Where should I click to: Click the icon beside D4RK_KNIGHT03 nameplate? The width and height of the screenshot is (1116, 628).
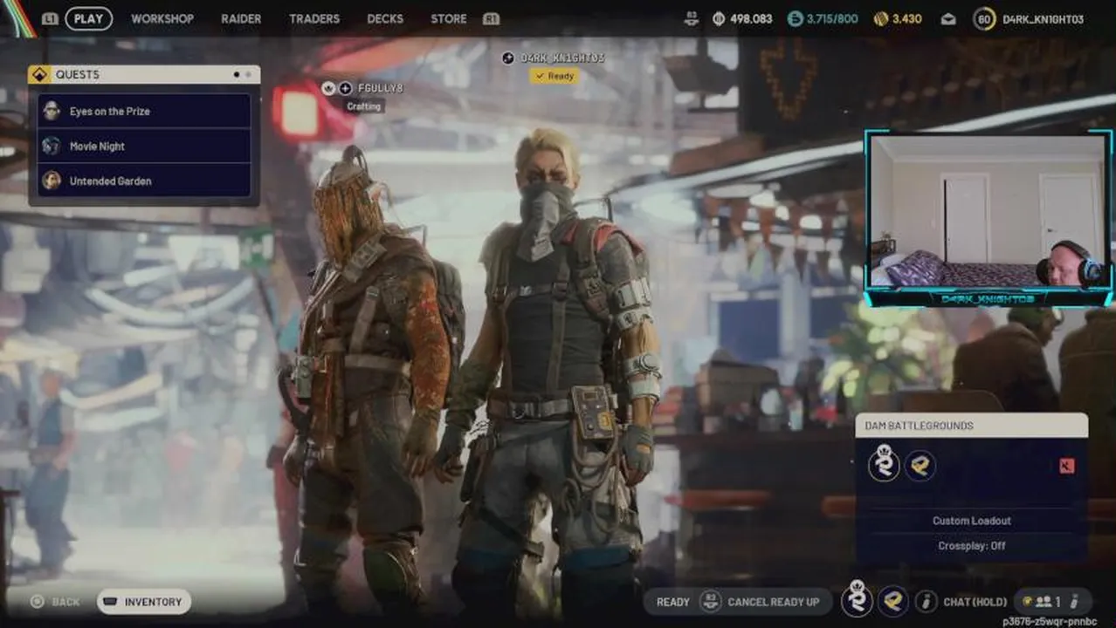click(508, 58)
